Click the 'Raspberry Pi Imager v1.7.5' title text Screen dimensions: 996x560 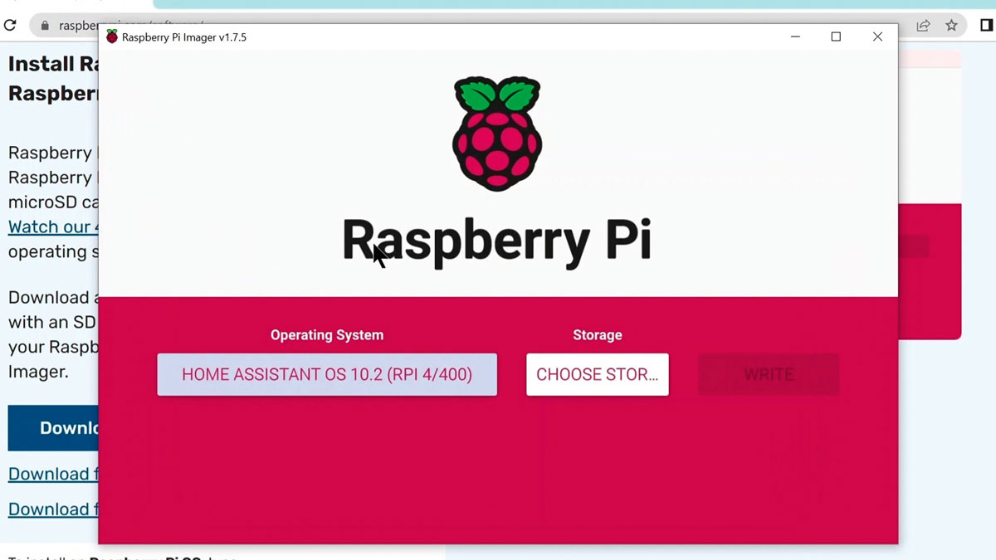(184, 37)
